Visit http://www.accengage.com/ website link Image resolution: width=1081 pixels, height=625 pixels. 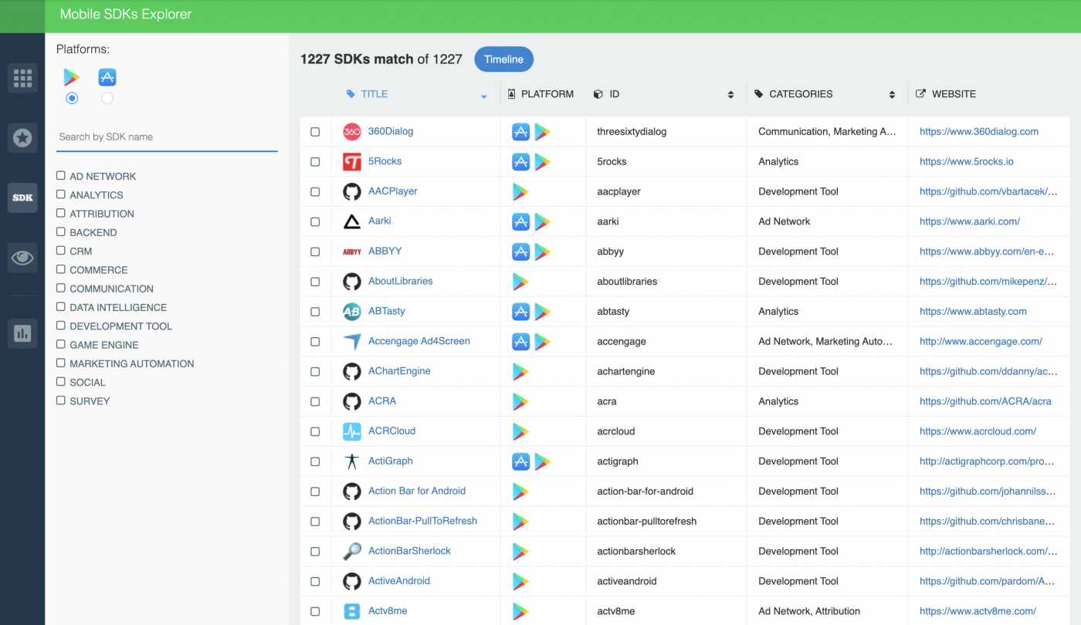point(981,341)
